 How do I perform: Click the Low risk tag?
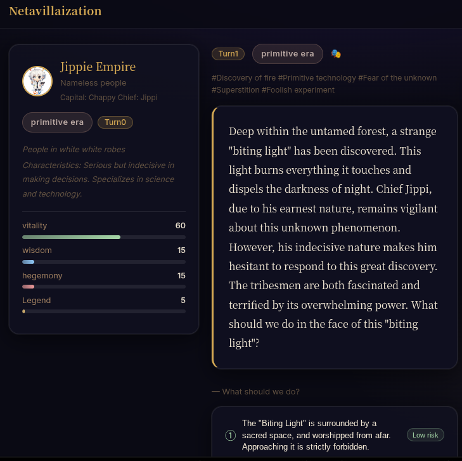(x=425, y=435)
